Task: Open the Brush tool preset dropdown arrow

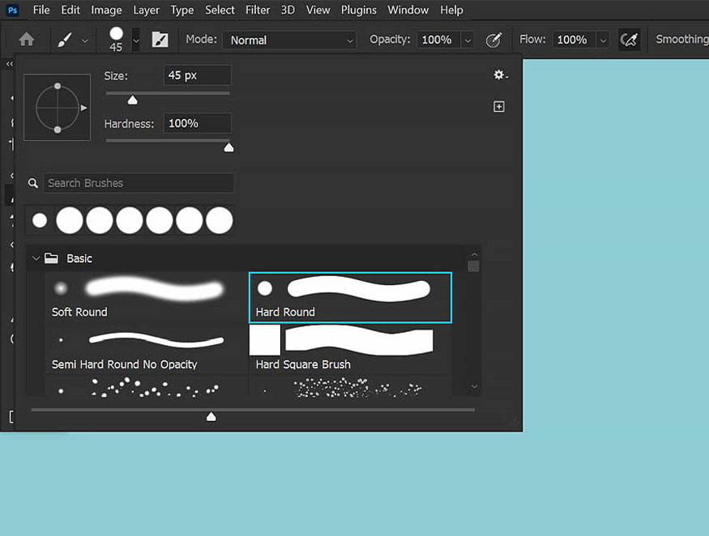Action: tap(85, 40)
